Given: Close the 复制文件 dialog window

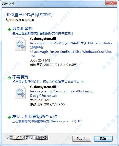Looking at the screenshot, I should [111, 3].
